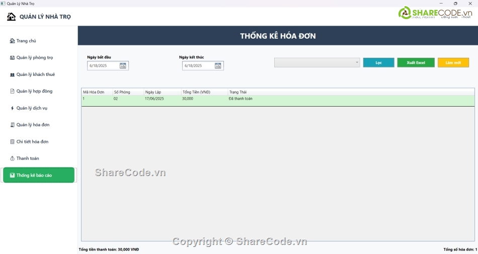This screenshot has width=478, height=254.
Task: Select Thống kê báo cáo sidebar item
Action: [39, 175]
